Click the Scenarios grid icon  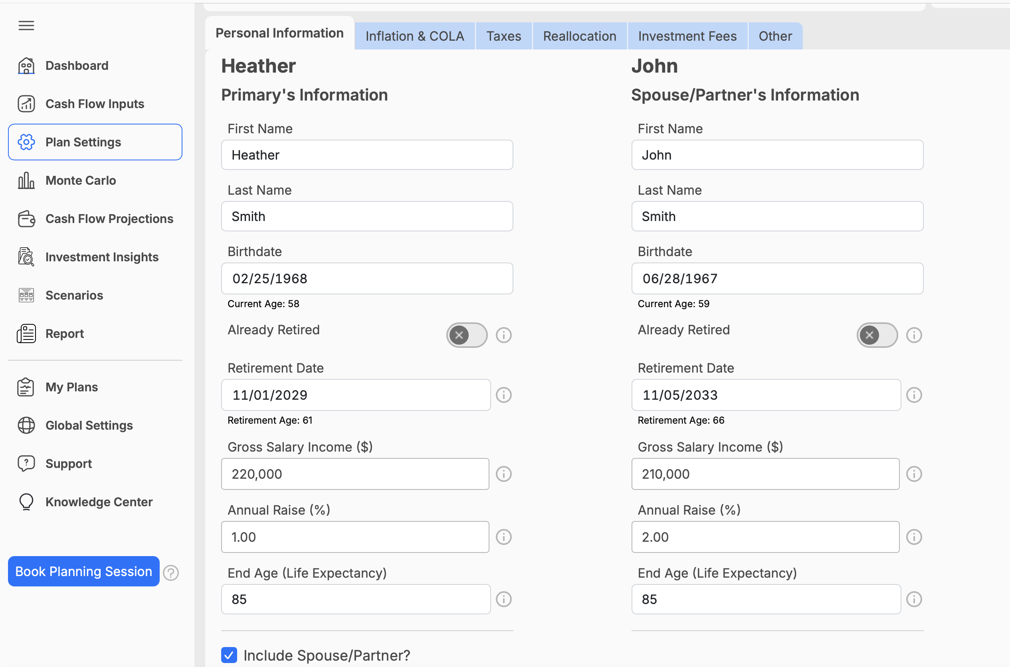pos(26,295)
